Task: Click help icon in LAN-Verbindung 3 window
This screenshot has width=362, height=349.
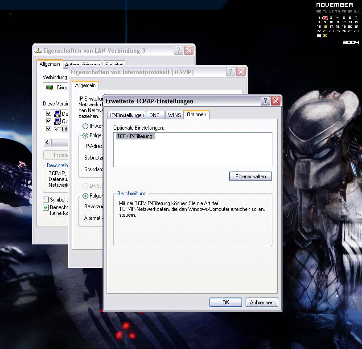Action: coord(178,50)
